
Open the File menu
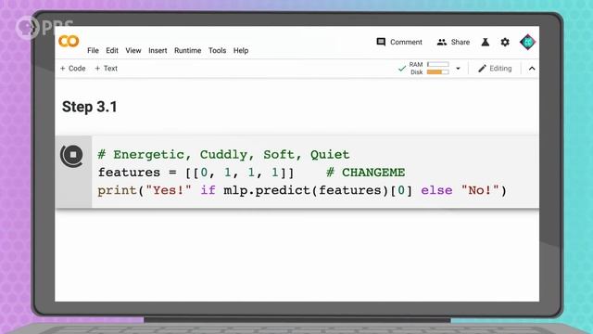(93, 50)
